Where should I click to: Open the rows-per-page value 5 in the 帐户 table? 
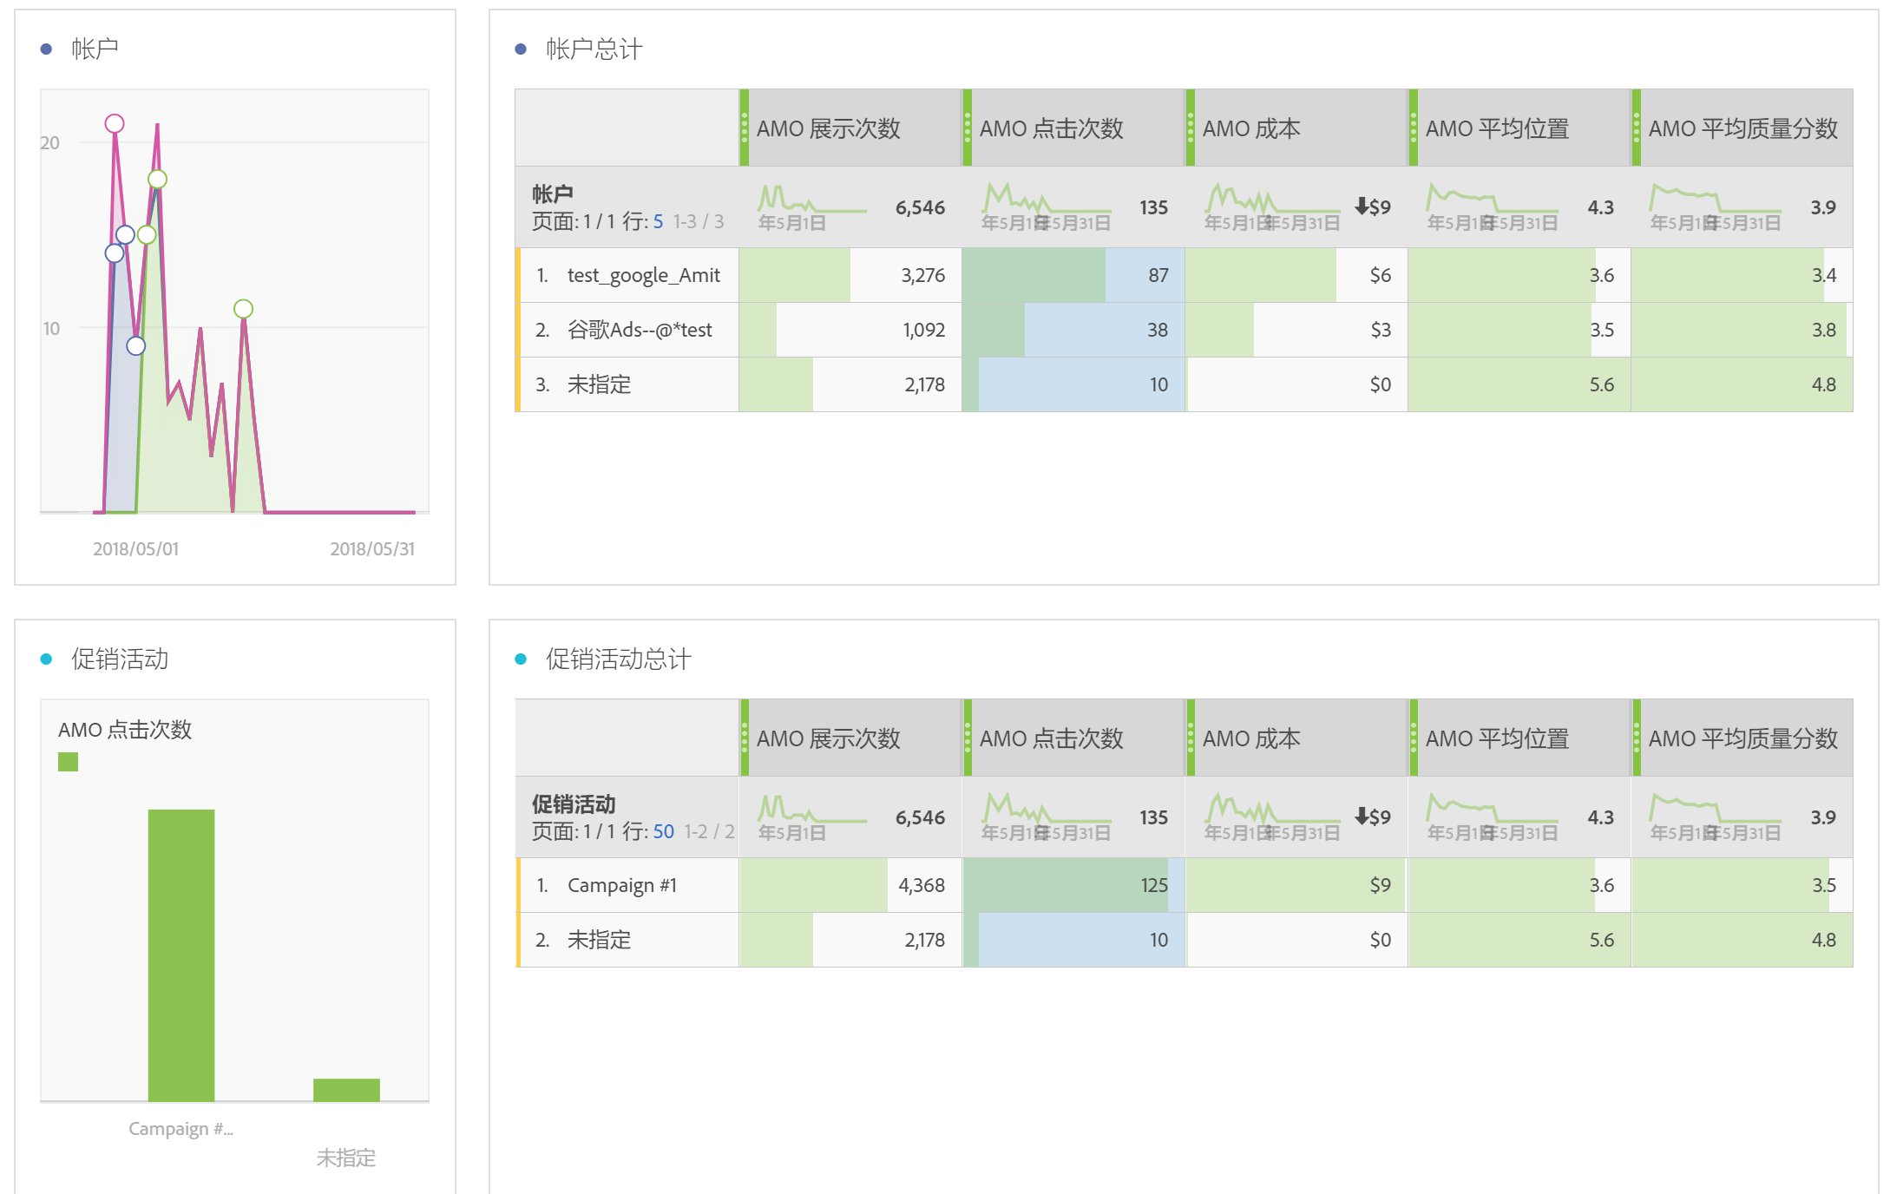click(658, 222)
